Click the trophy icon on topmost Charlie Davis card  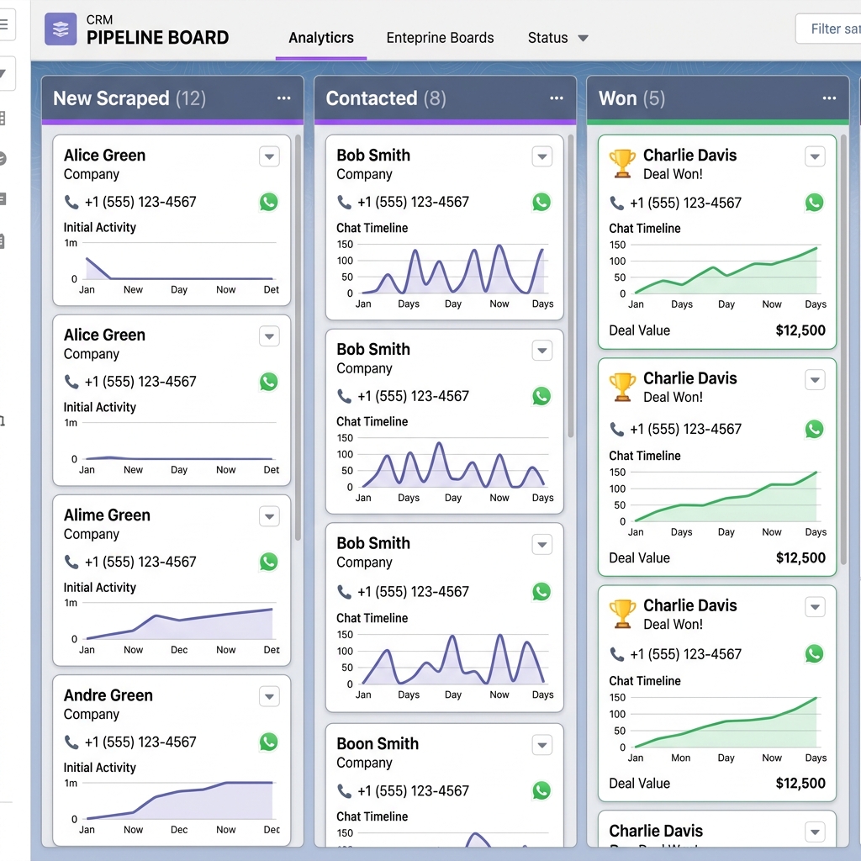[x=622, y=164]
